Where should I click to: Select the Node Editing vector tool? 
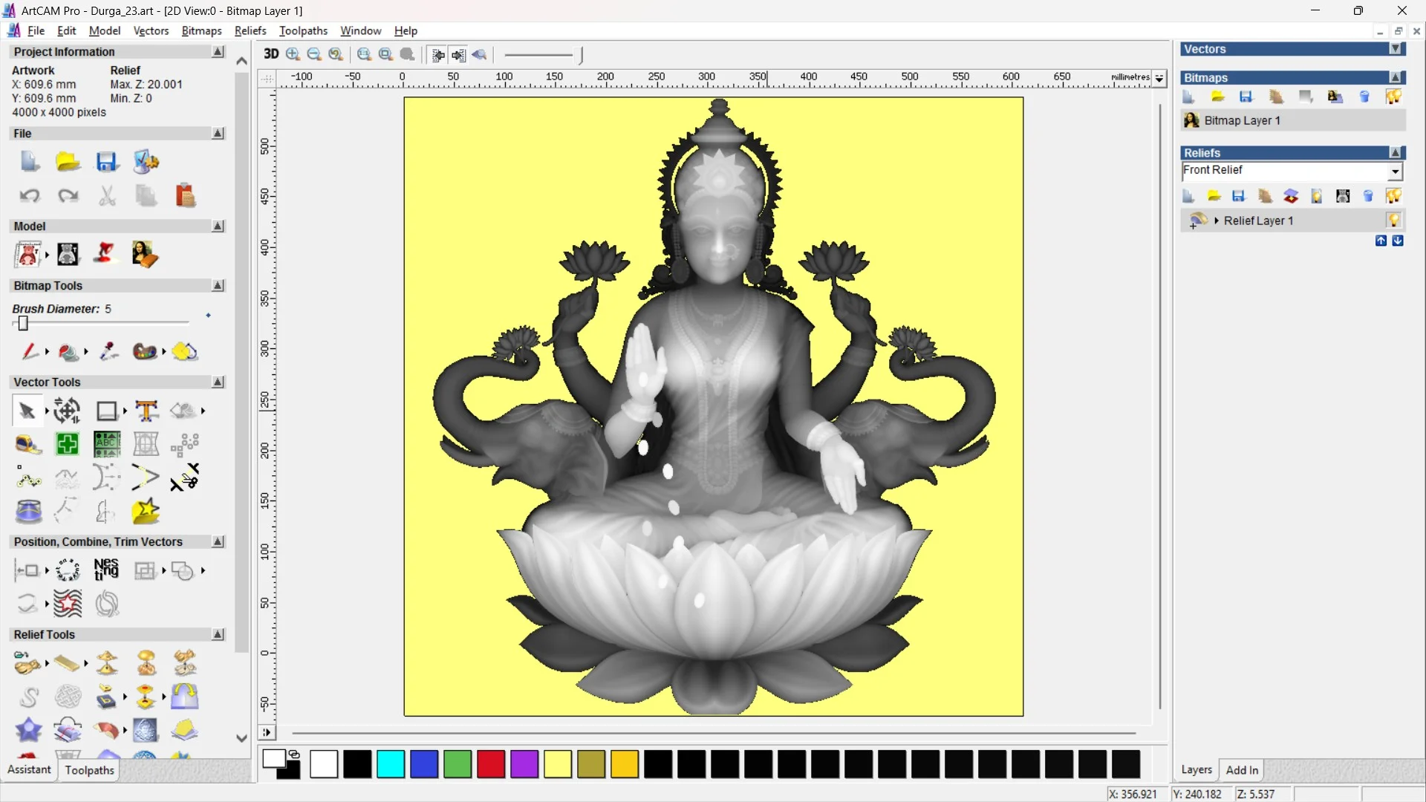click(x=28, y=479)
